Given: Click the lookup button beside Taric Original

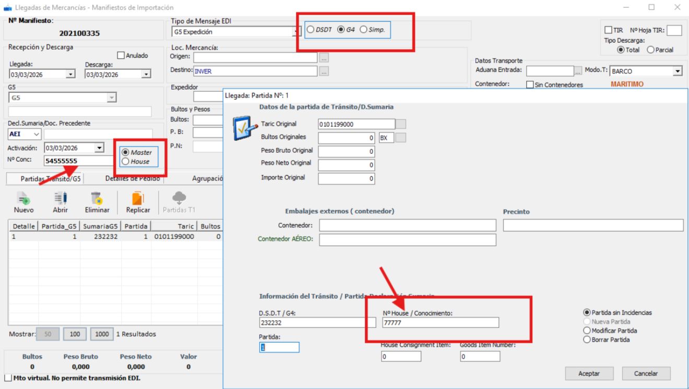Looking at the screenshot, I should pos(401,124).
